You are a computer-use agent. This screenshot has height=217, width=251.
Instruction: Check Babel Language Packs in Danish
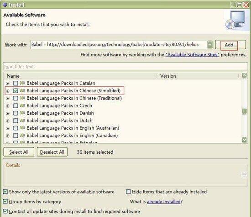pyautogui.click(x=16, y=113)
